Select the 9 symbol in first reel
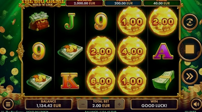Image resolution: width=202 pixels, height=112 pixels. [x=39, y=51]
